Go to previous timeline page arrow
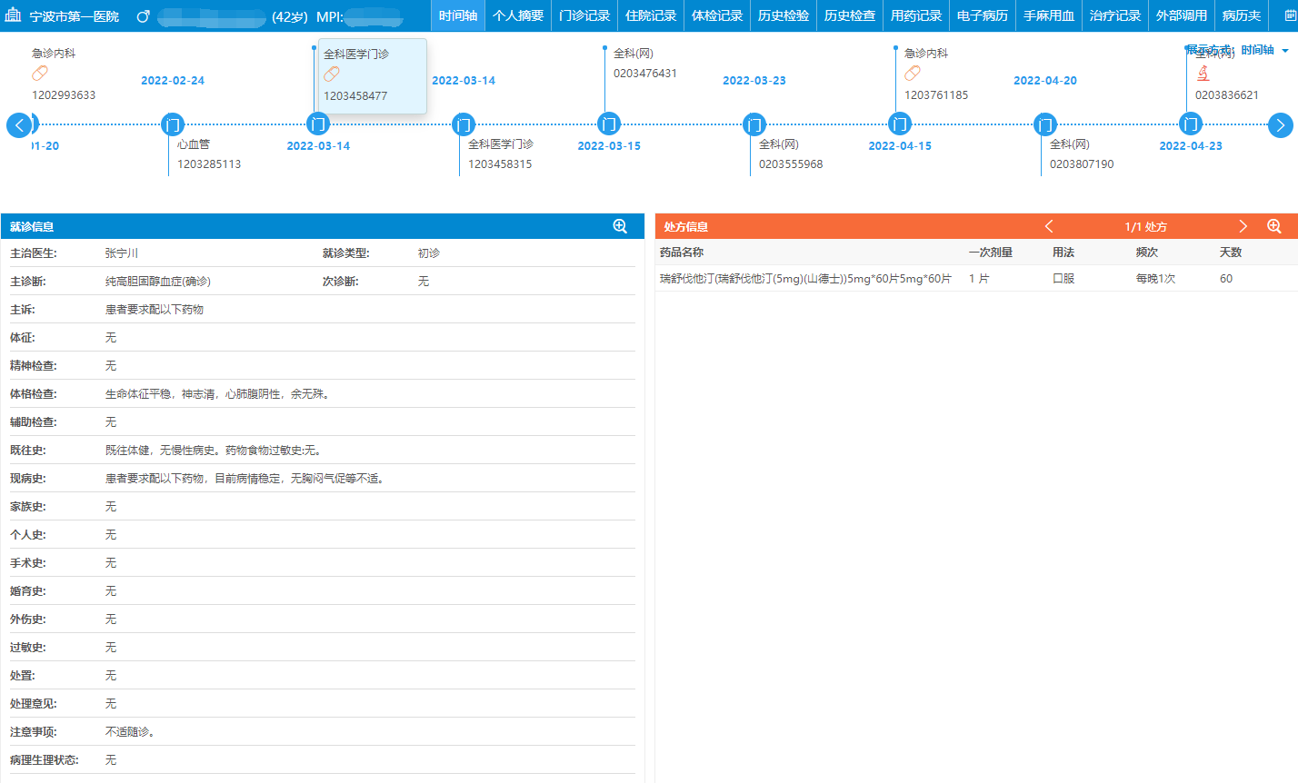Screen dimensions: 1298x783 tap(18, 124)
